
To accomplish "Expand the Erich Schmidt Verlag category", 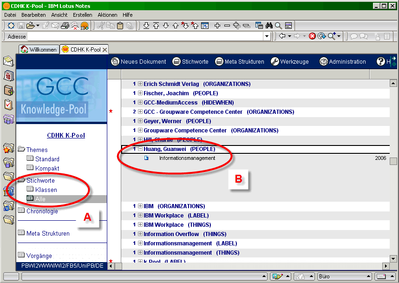I will pos(140,84).
